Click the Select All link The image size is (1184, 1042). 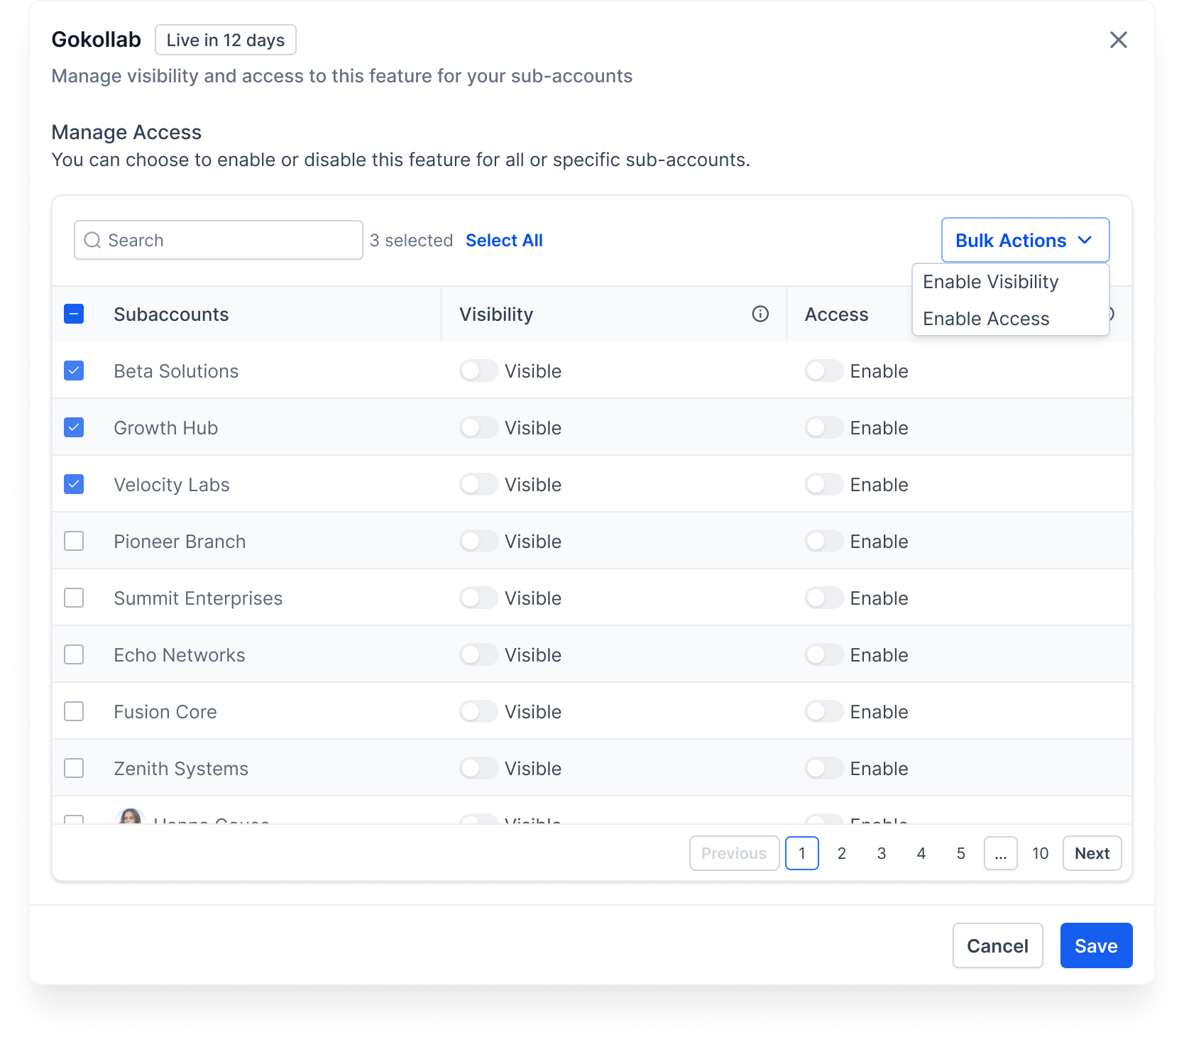(x=504, y=241)
